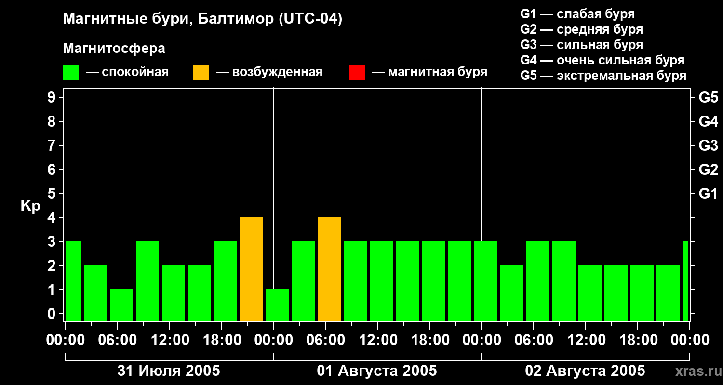The image size is (723, 385).
Task: Click the orange Kp 4 bar on 31 Июля
Action: 252,269
